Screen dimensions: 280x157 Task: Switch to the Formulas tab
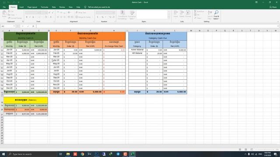(45, 7)
